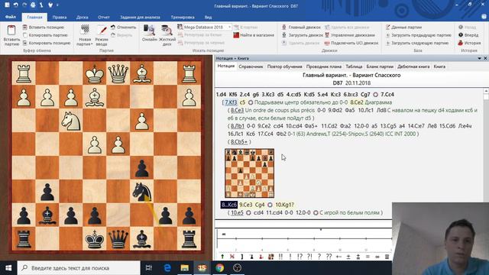Jump to the move 7.Cc4
This screenshot has height=275, width=489.
[387, 94]
